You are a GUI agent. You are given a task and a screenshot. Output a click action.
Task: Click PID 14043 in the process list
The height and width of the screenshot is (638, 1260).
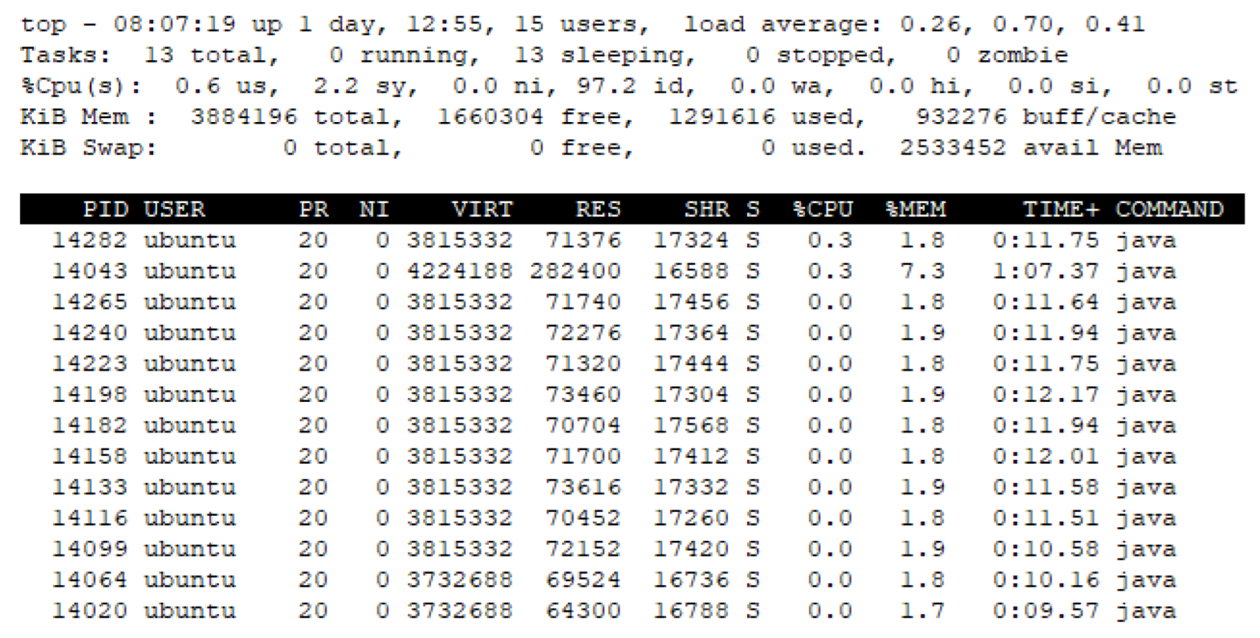pos(89,271)
